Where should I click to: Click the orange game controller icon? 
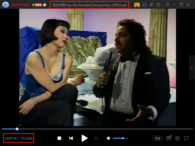coord(137,5)
